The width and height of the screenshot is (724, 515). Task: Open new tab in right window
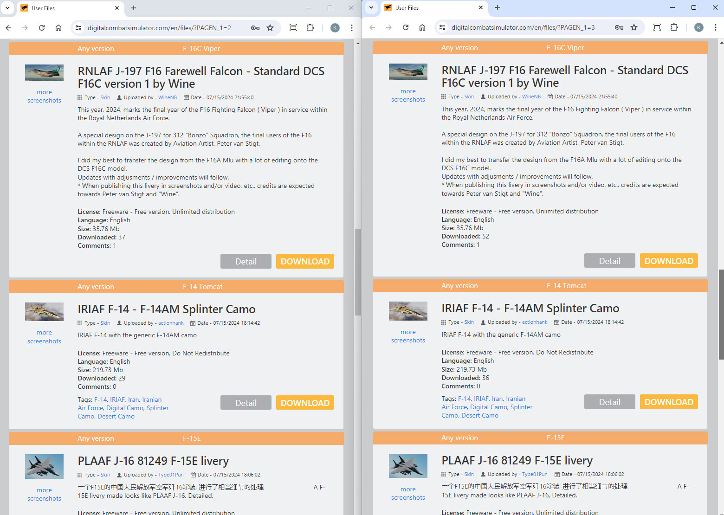tap(498, 7)
